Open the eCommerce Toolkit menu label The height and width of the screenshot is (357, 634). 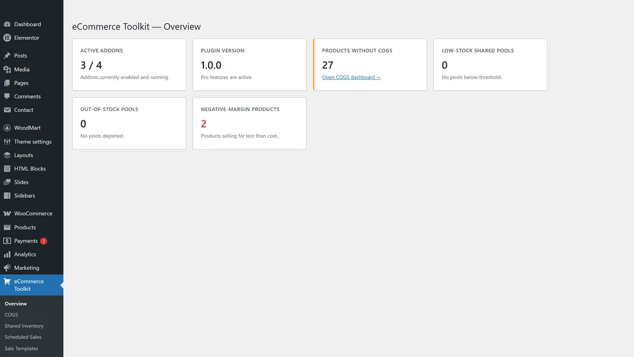click(x=29, y=285)
